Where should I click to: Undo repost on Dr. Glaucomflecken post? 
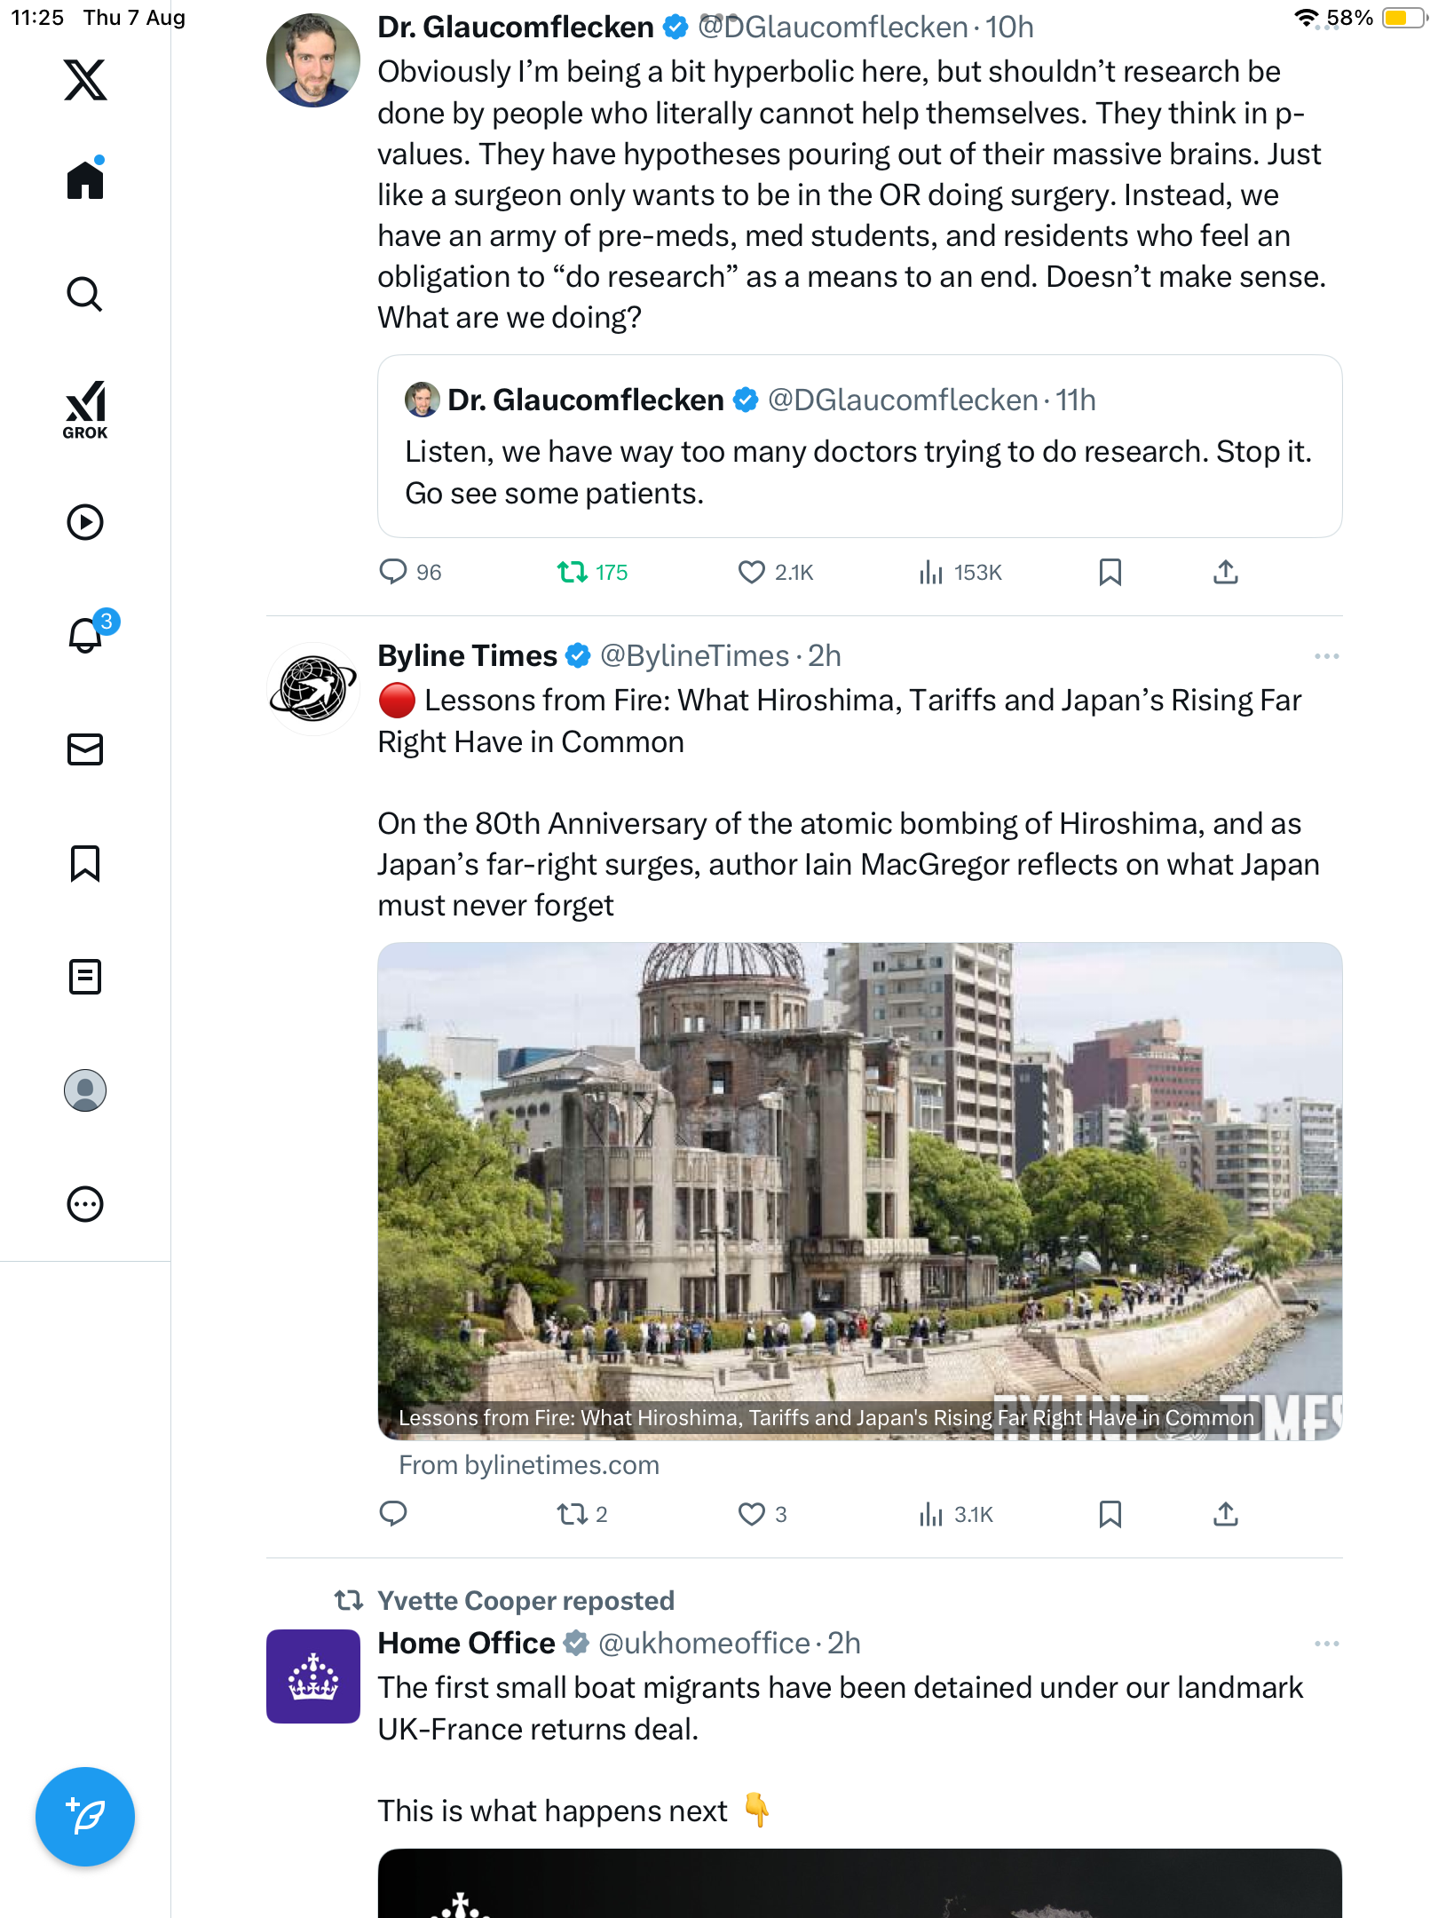point(573,572)
